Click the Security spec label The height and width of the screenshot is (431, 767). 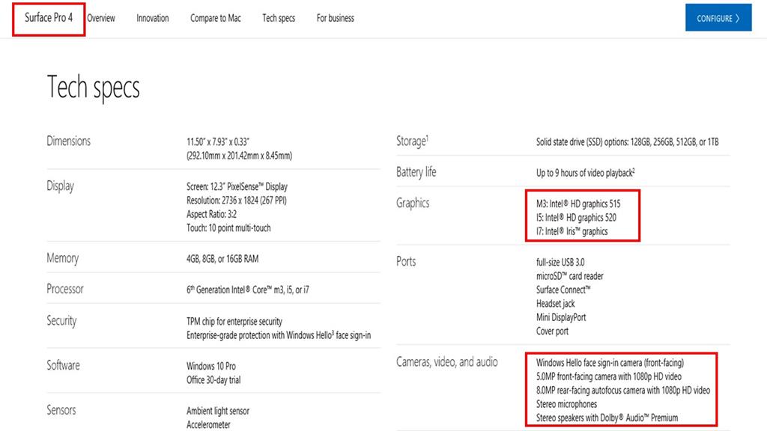[x=61, y=320]
